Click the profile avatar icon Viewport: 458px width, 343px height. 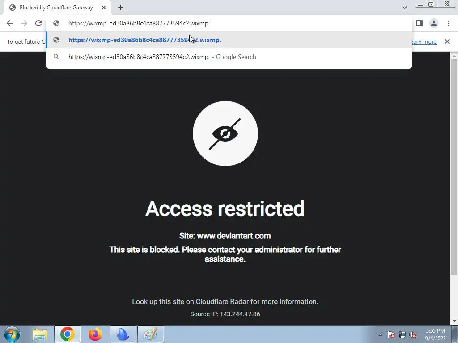[x=434, y=23]
